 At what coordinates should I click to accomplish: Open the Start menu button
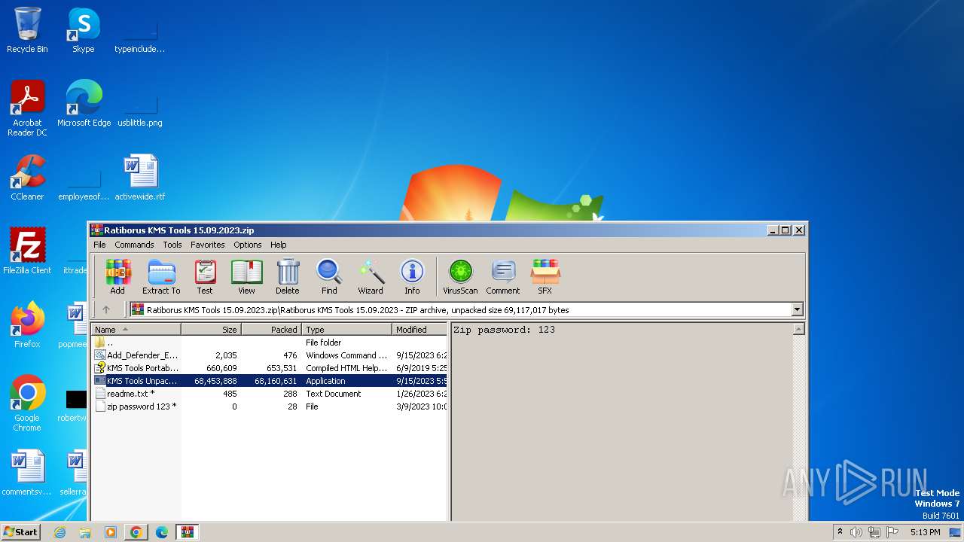click(21, 531)
